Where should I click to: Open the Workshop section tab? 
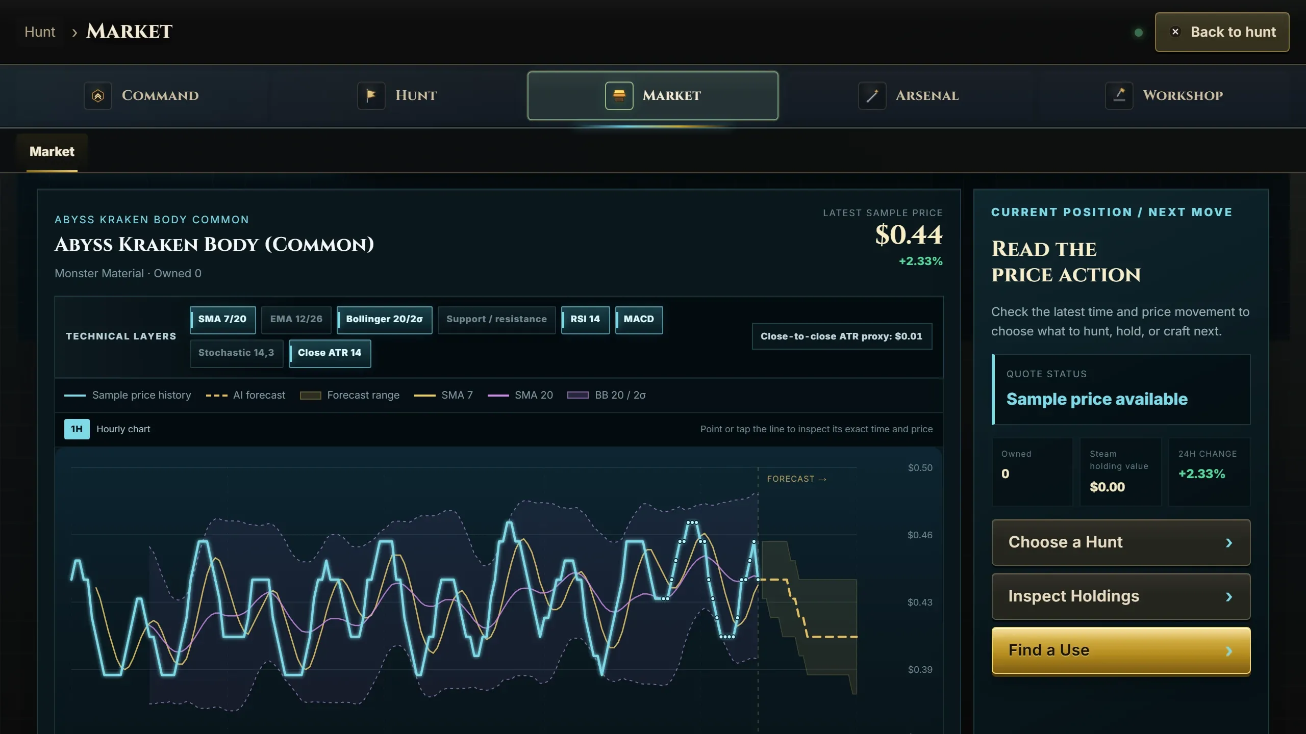pos(1164,95)
